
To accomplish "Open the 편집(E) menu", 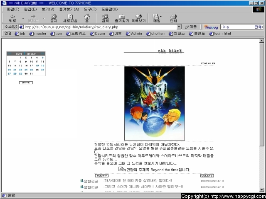I will click(30, 9).
